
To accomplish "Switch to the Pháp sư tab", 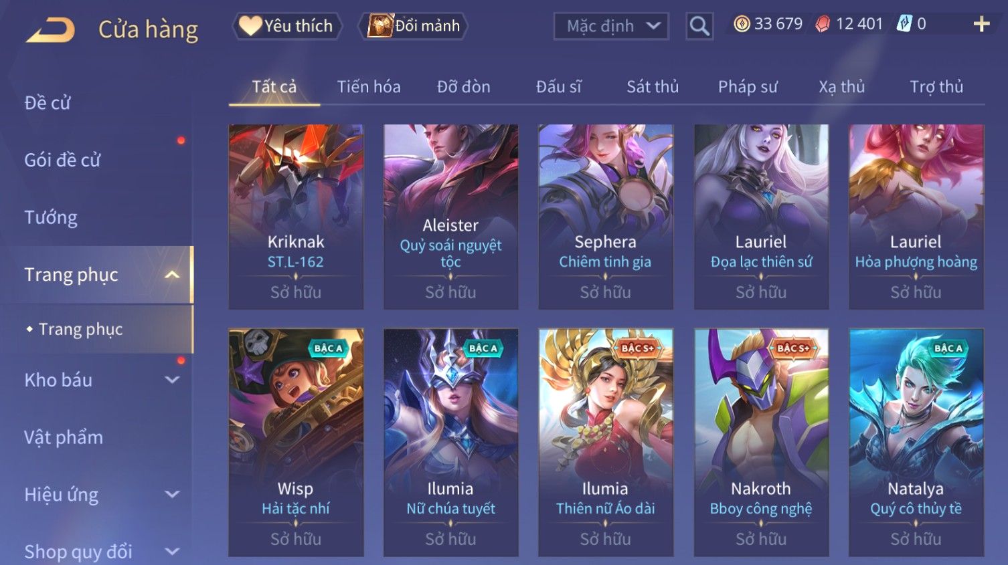I will point(748,87).
